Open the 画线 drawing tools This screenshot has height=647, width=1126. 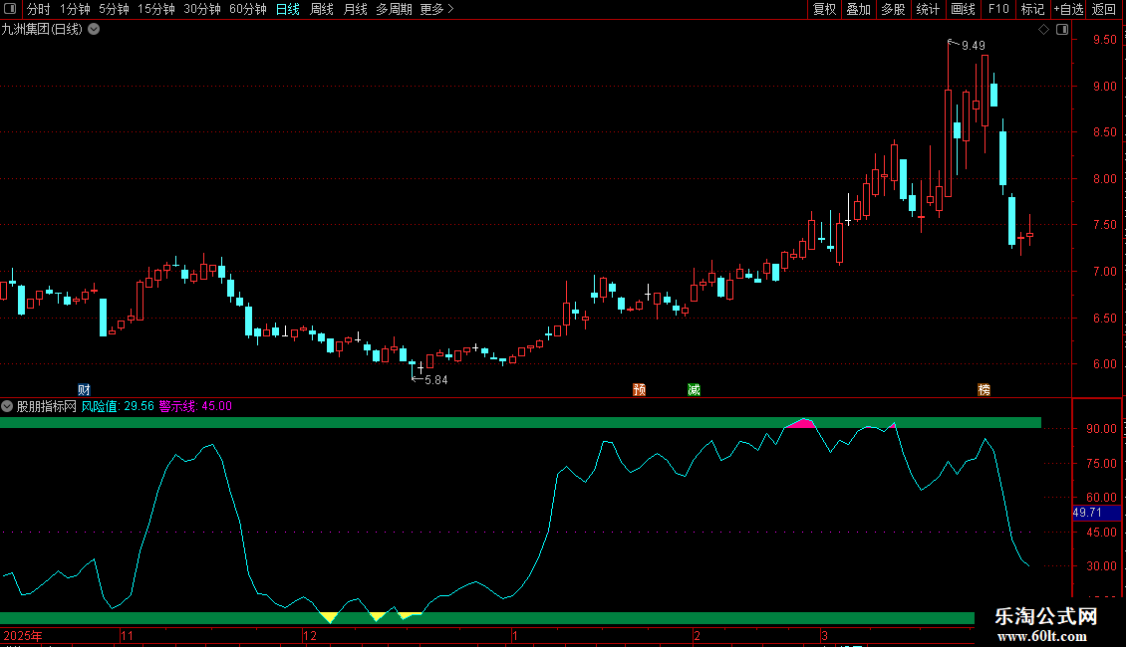coord(963,9)
